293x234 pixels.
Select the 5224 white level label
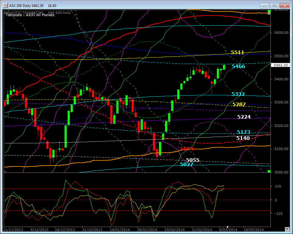coord(244,117)
